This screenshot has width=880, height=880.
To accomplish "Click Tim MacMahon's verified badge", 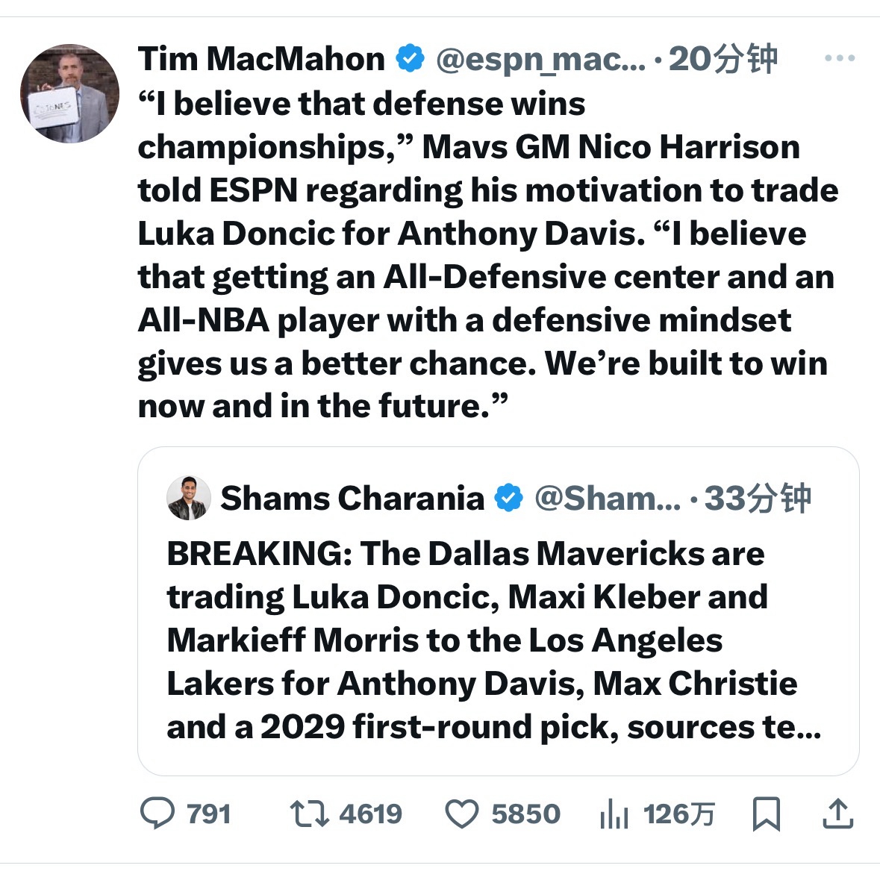I will [x=409, y=57].
